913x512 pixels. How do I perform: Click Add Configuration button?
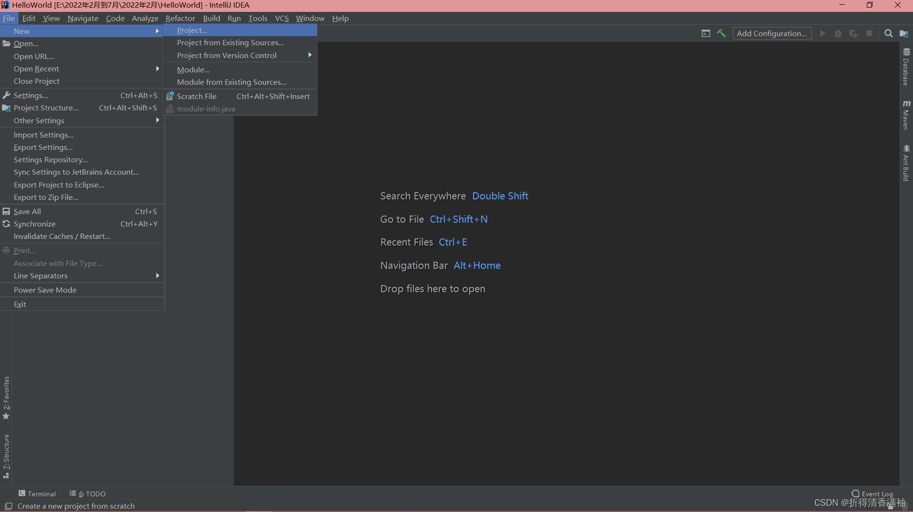(x=772, y=33)
